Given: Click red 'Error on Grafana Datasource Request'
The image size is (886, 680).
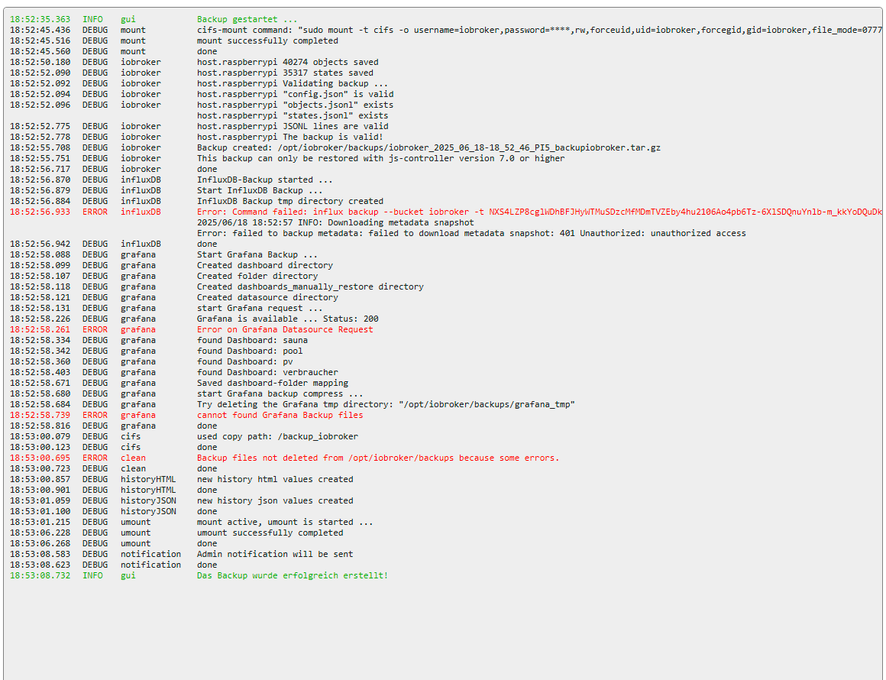Looking at the screenshot, I should tap(285, 331).
